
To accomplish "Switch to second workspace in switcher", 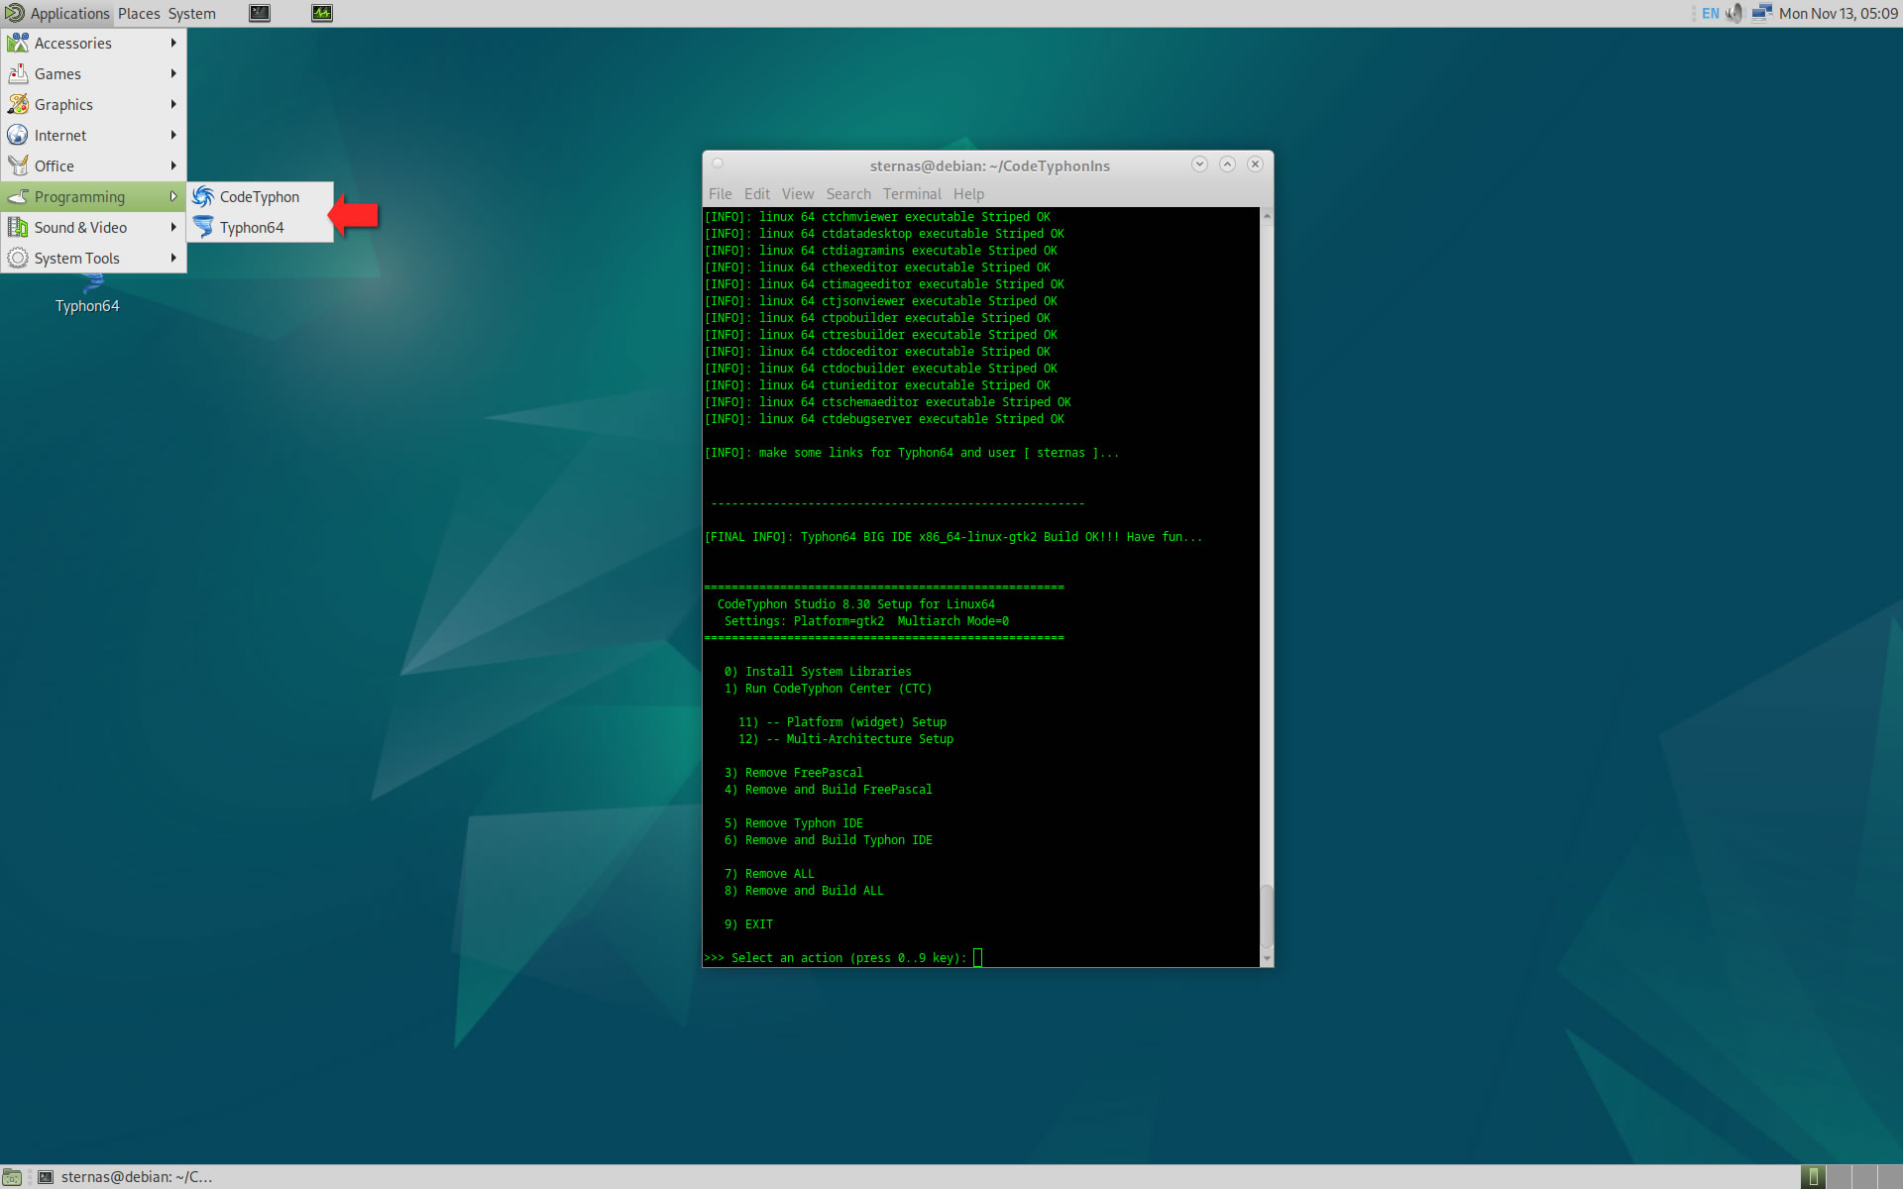I will click(1839, 1177).
